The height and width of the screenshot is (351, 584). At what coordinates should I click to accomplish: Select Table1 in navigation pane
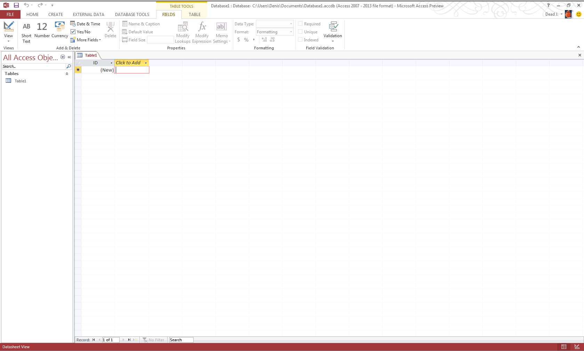pos(20,81)
